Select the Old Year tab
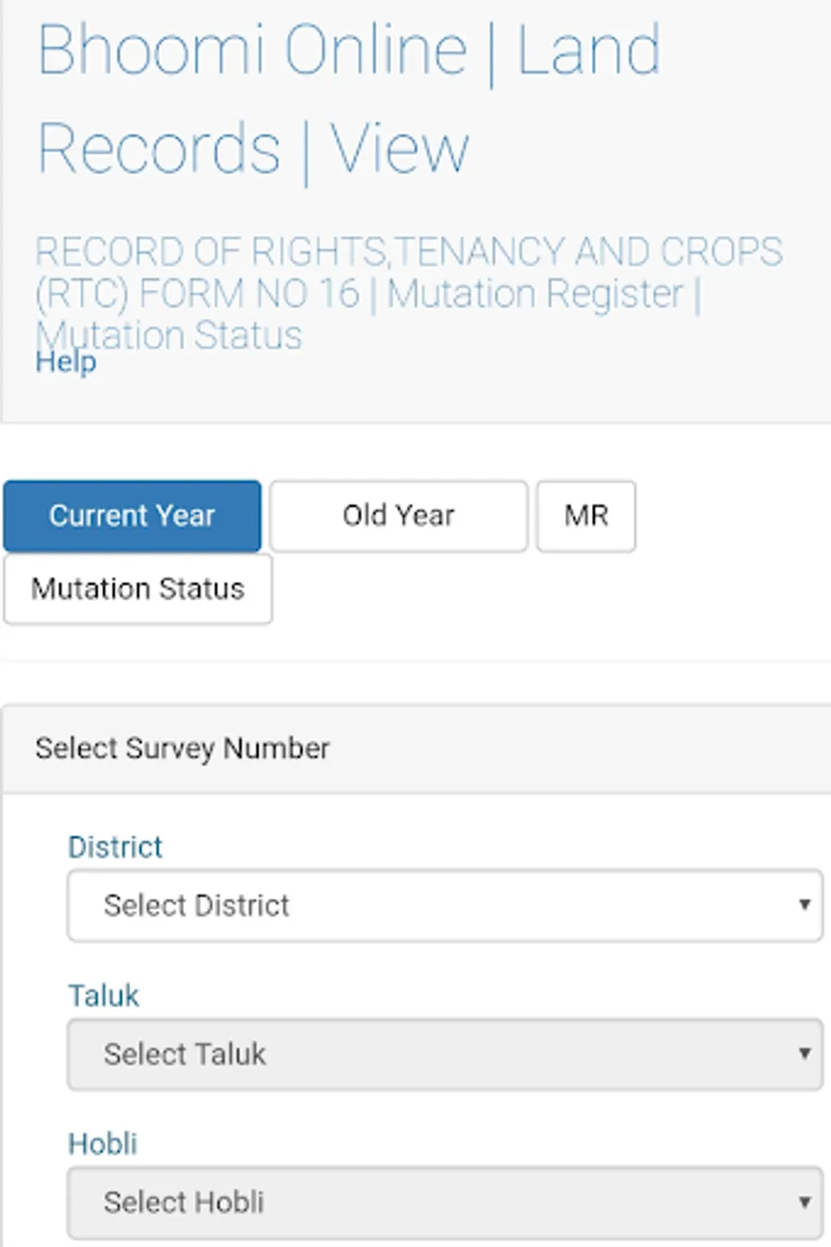This screenshot has height=1247, width=831. point(398,515)
